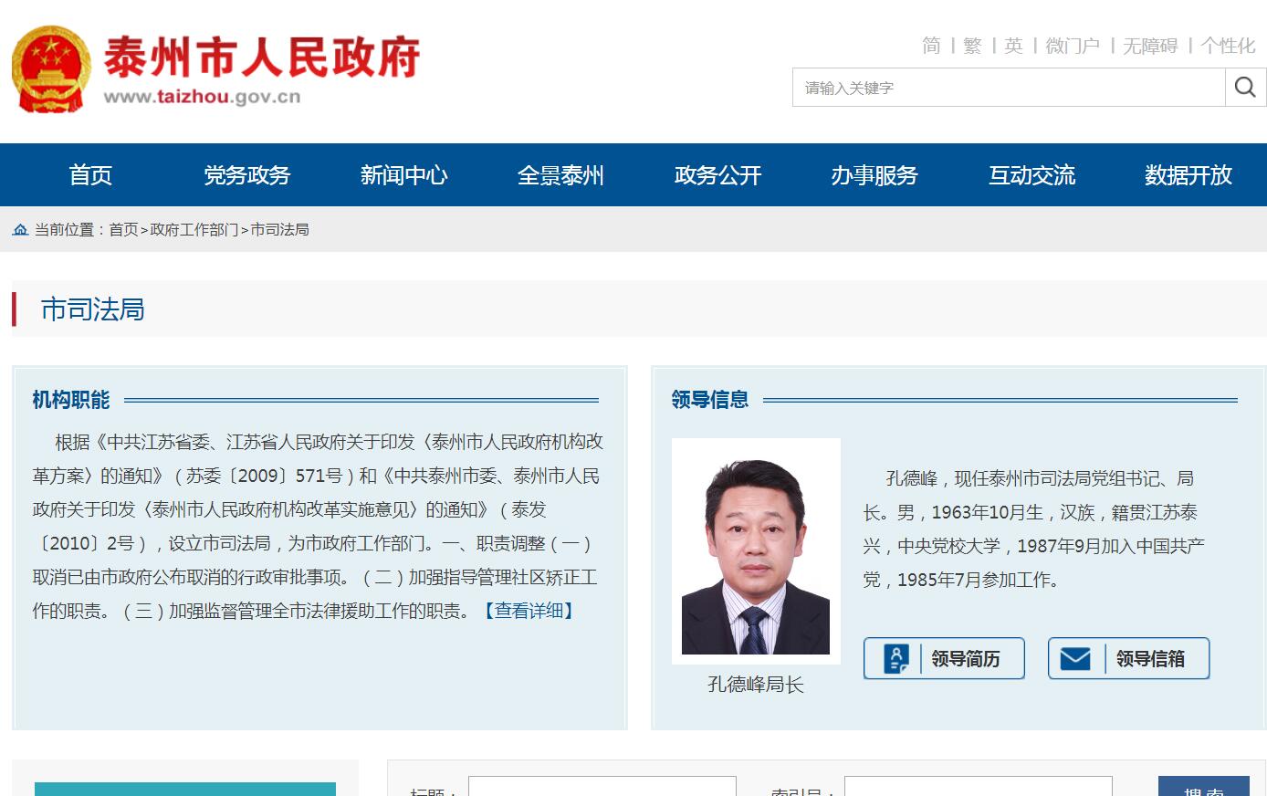Click the home icon in breadcrumb
Image resolution: width=1267 pixels, height=796 pixels.
[20, 230]
